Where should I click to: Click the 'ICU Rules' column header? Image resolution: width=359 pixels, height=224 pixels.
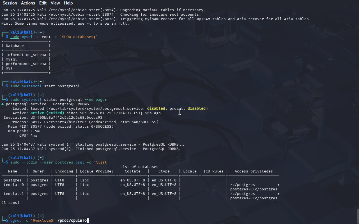pyautogui.click(x=213, y=171)
